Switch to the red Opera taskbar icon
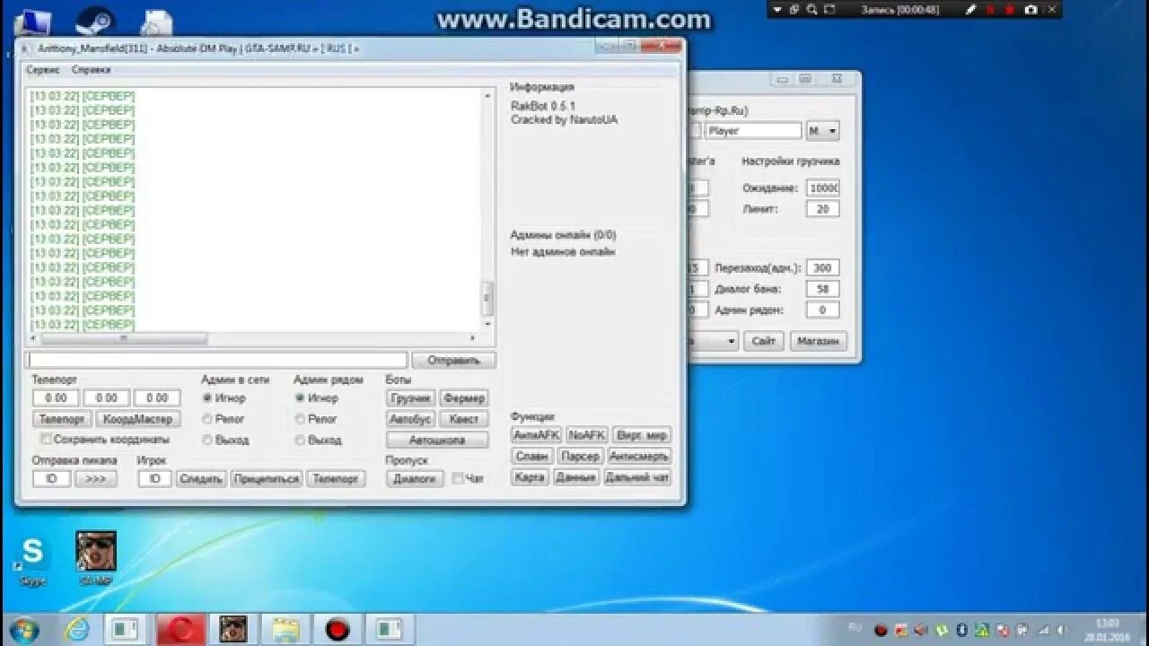This screenshot has height=646, width=1149. (180, 629)
